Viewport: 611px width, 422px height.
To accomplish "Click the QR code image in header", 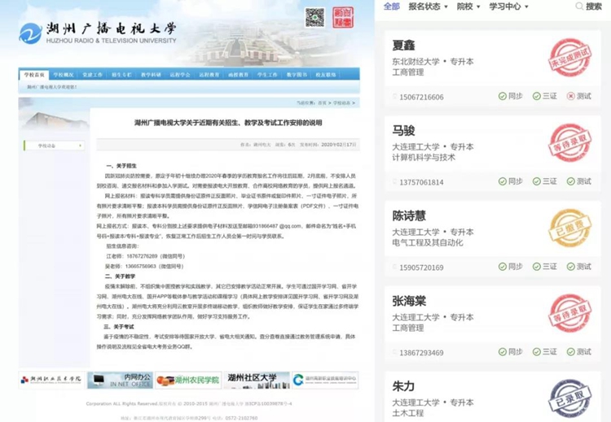I will pyautogui.click(x=314, y=17).
